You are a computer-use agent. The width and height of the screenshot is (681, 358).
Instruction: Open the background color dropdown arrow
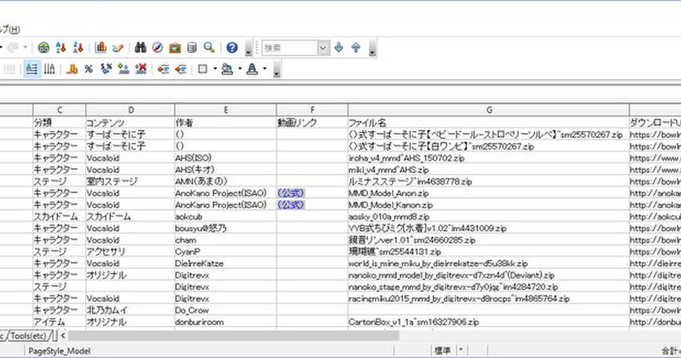point(239,69)
